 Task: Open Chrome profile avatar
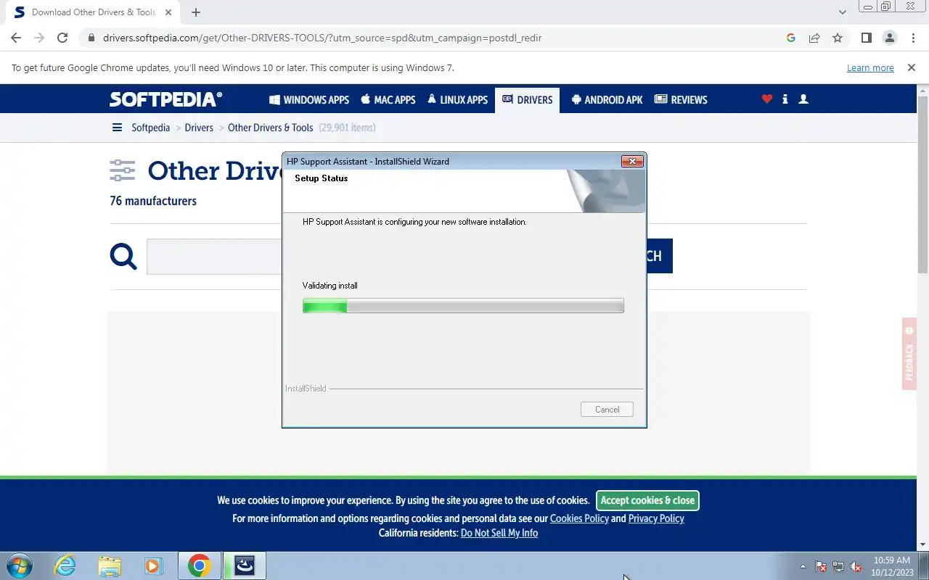pos(889,38)
